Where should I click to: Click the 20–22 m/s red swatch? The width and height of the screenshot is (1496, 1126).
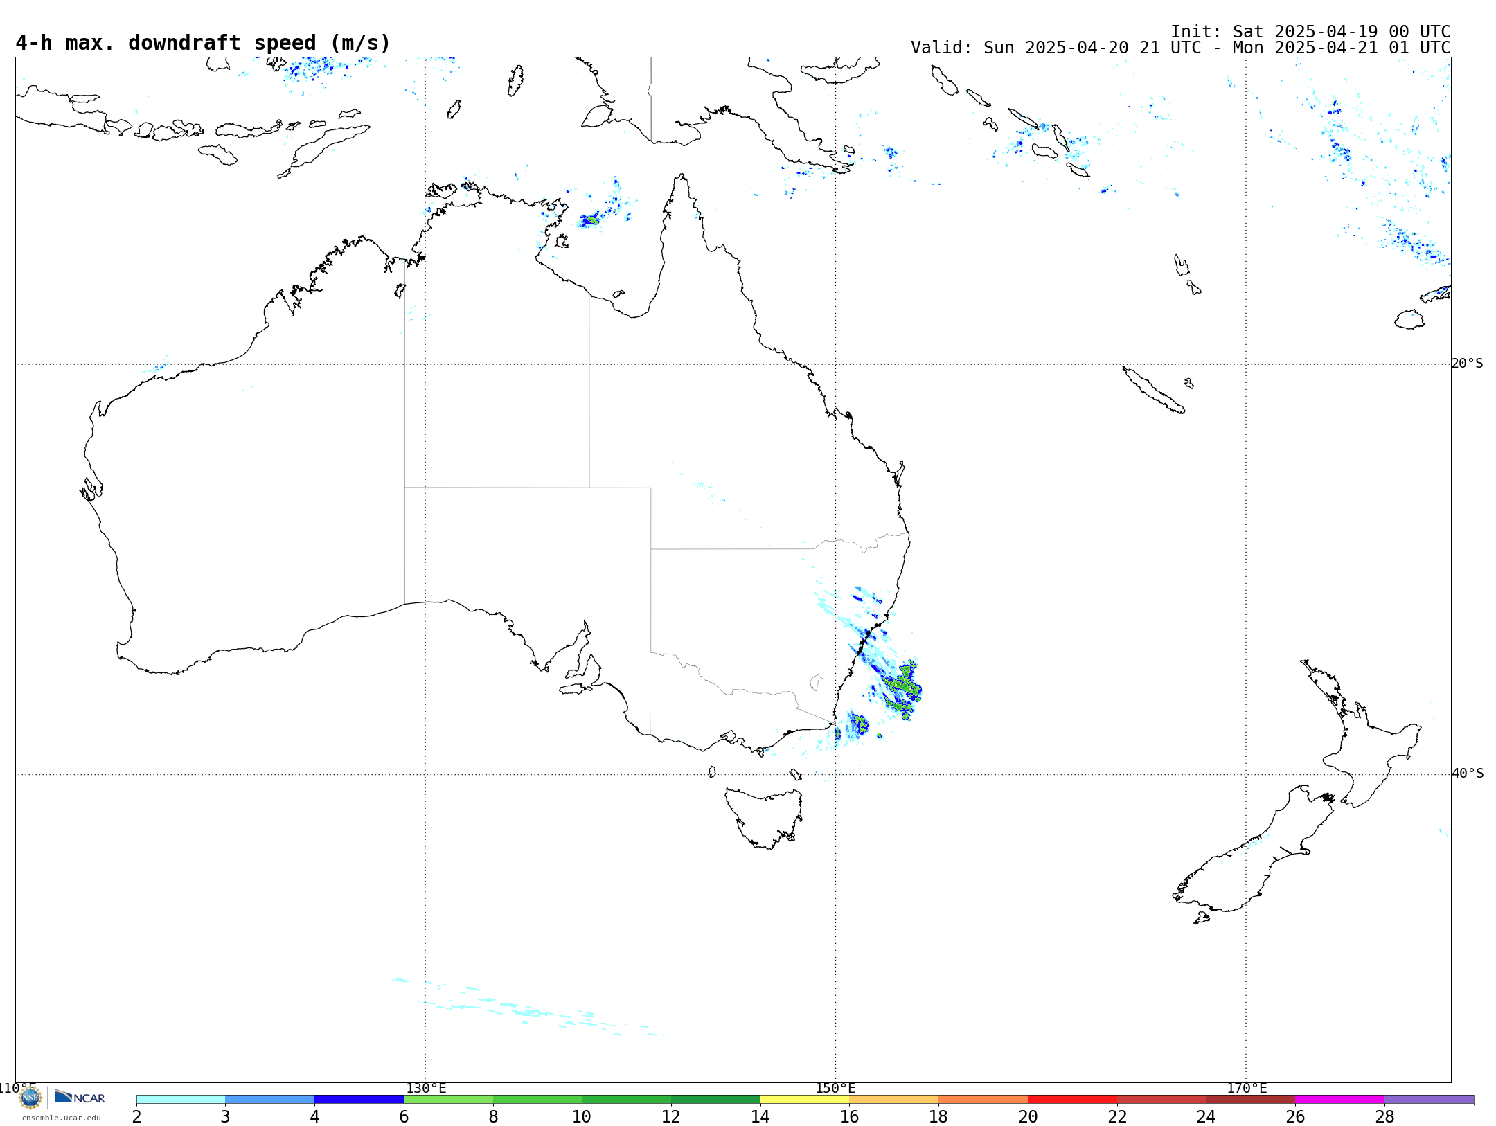pyautogui.click(x=1072, y=1100)
